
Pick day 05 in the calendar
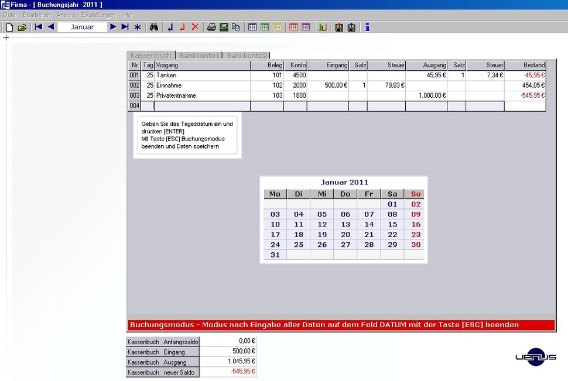(x=322, y=214)
